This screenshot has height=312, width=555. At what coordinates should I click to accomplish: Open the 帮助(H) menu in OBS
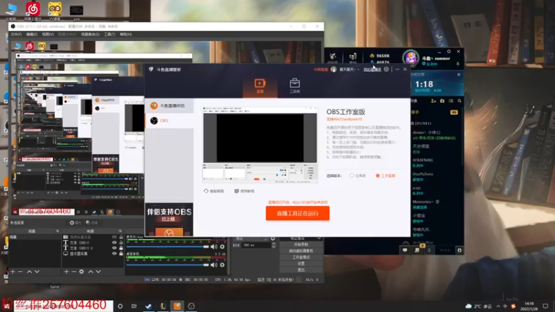pos(126,34)
